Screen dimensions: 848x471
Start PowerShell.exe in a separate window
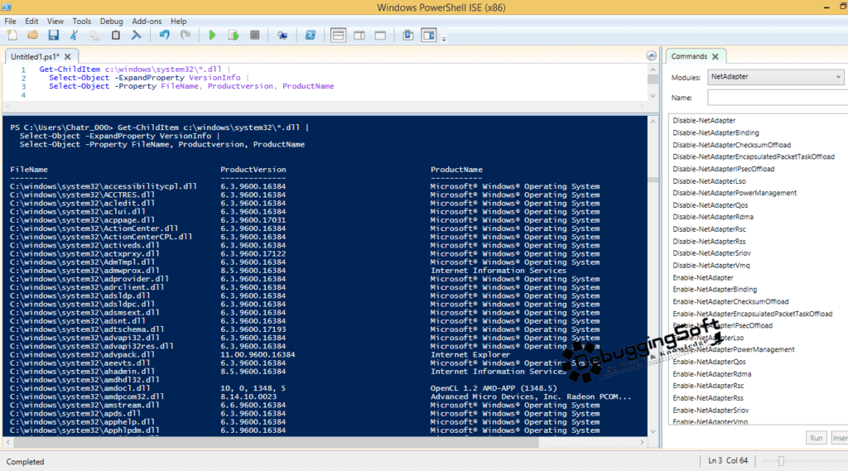coord(311,35)
